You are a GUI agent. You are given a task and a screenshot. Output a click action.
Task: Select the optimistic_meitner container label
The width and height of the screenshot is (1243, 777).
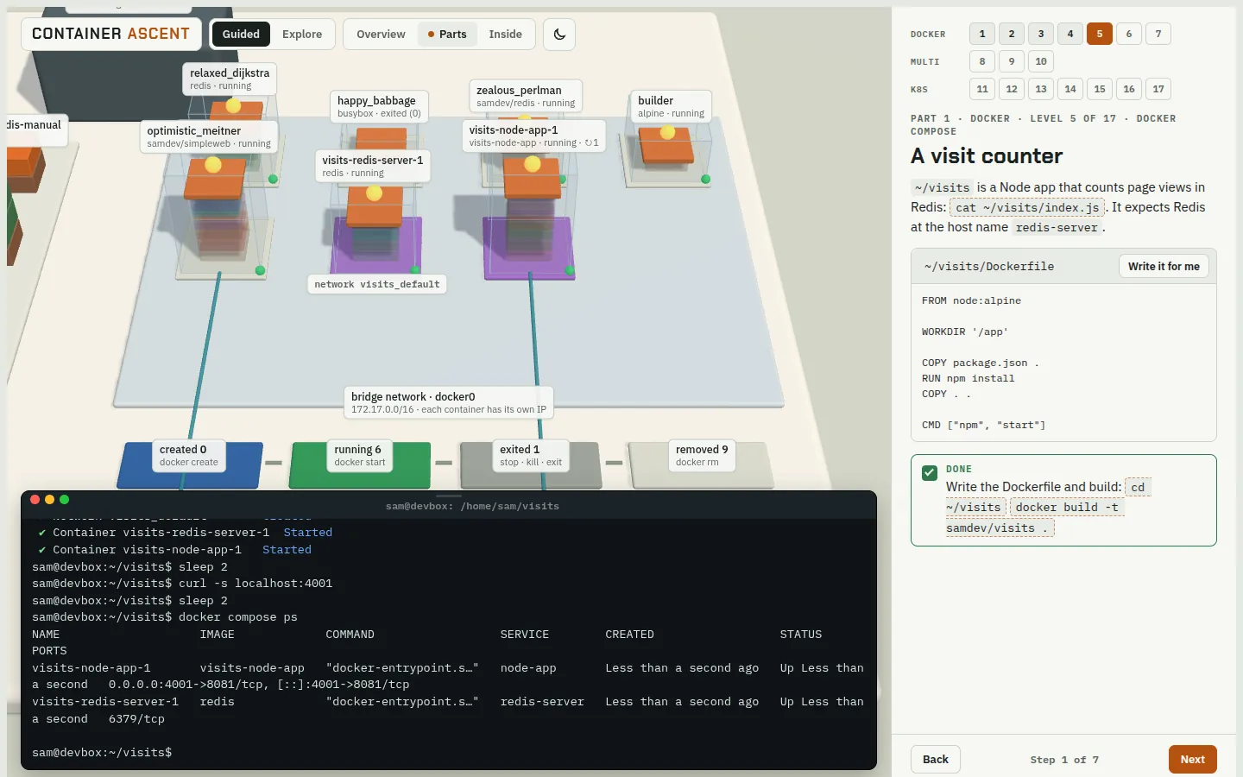(209, 136)
